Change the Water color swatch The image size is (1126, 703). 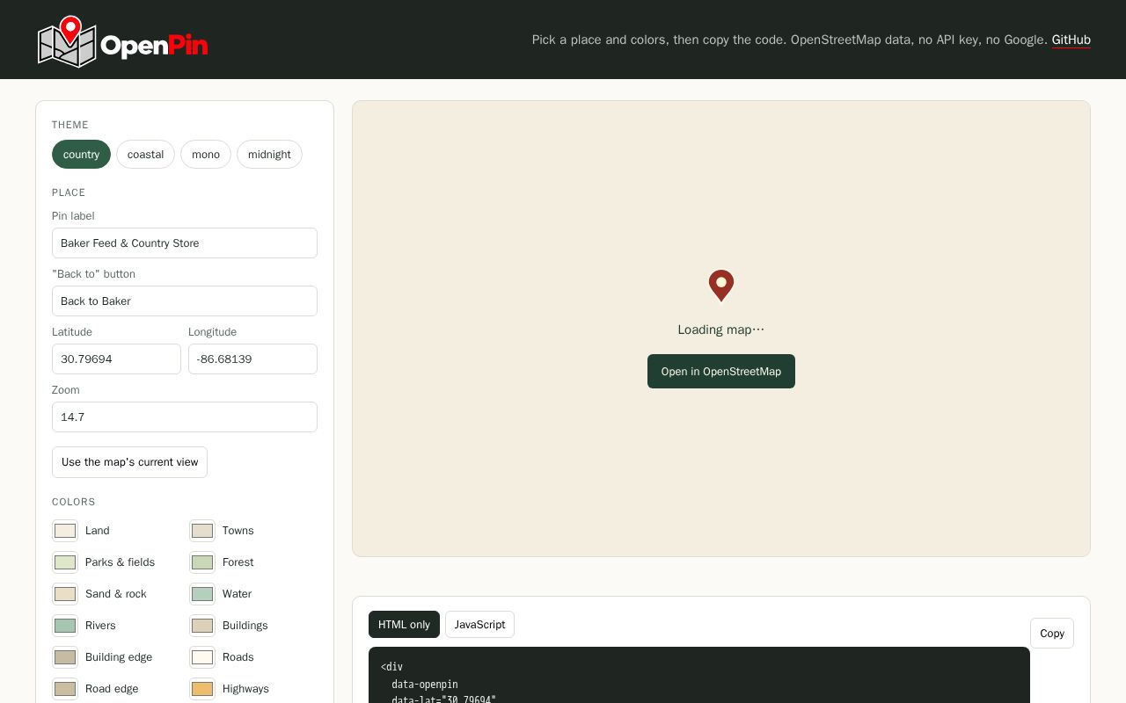pyautogui.click(x=202, y=594)
